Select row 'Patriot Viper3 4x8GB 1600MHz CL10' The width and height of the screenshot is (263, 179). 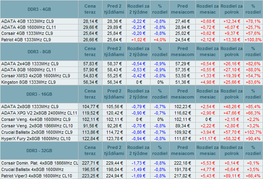(x=131, y=176)
